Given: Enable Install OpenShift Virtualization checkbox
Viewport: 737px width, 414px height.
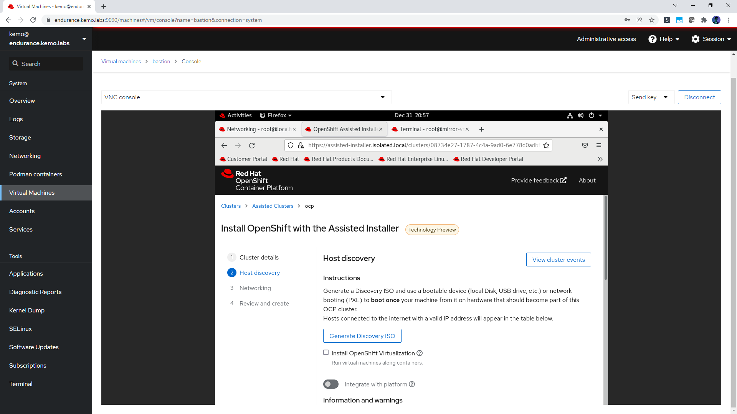Looking at the screenshot, I should (326, 353).
